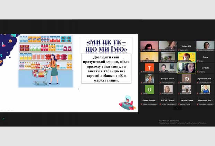Click muted mic icon on Sergey tile

click(198, 61)
